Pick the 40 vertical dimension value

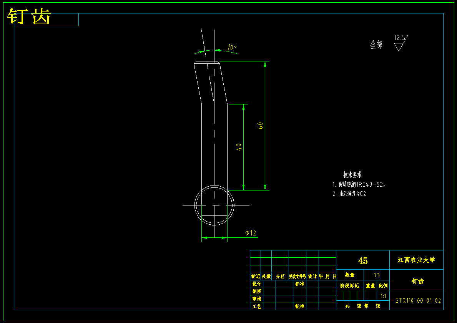(239, 147)
